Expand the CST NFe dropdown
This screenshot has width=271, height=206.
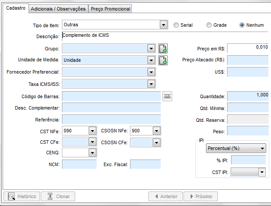point(92,131)
